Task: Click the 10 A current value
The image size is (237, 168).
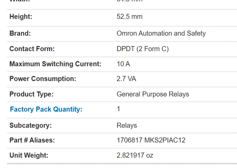Action: 123,64
